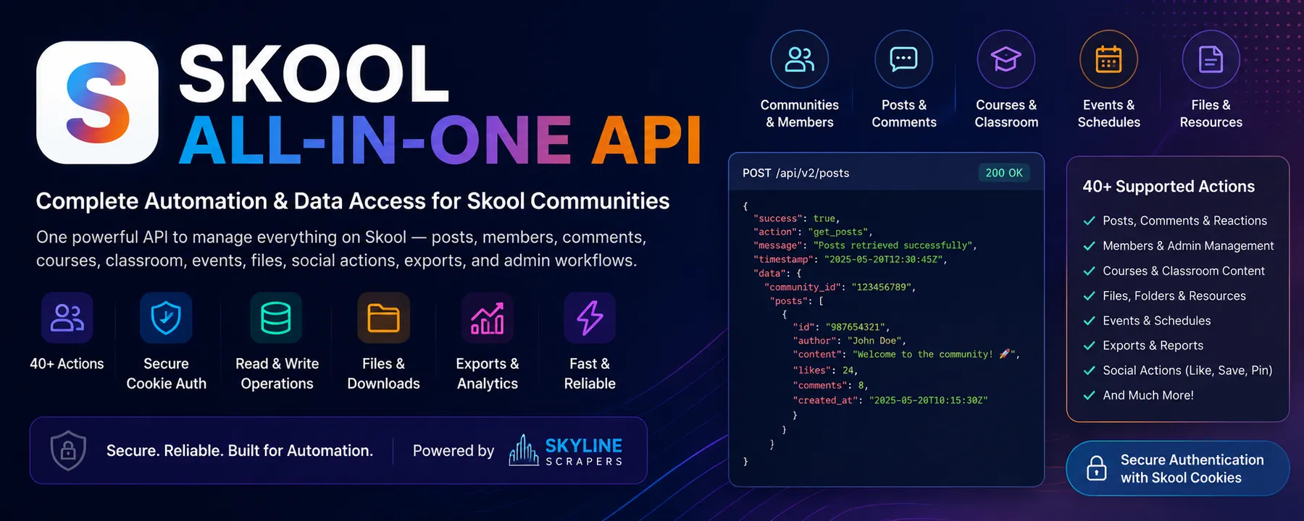Viewport: 1304px width, 521px height.
Task: Click the Secure Cookie Auth shield icon
Action: click(166, 318)
